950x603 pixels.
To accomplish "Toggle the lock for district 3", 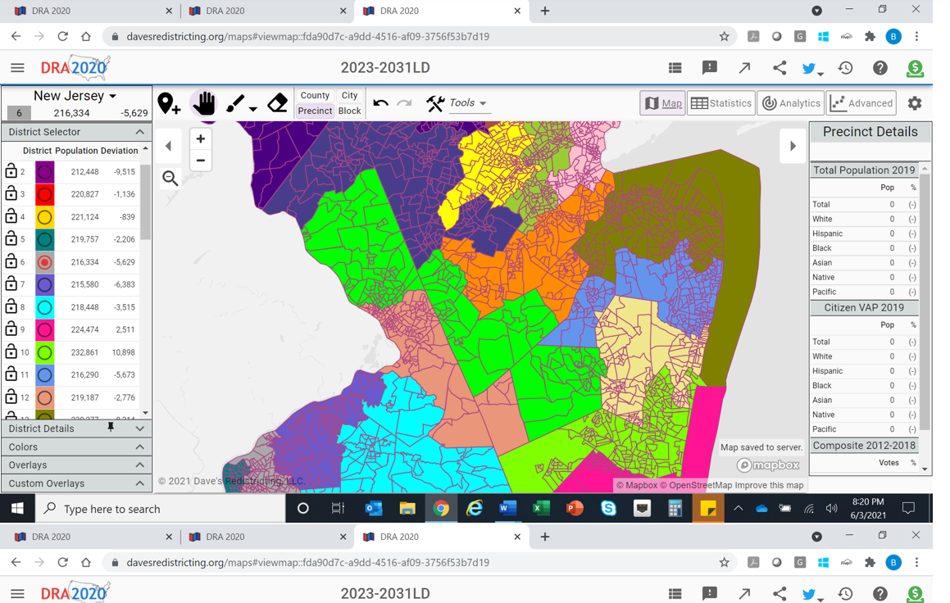I will (x=11, y=194).
